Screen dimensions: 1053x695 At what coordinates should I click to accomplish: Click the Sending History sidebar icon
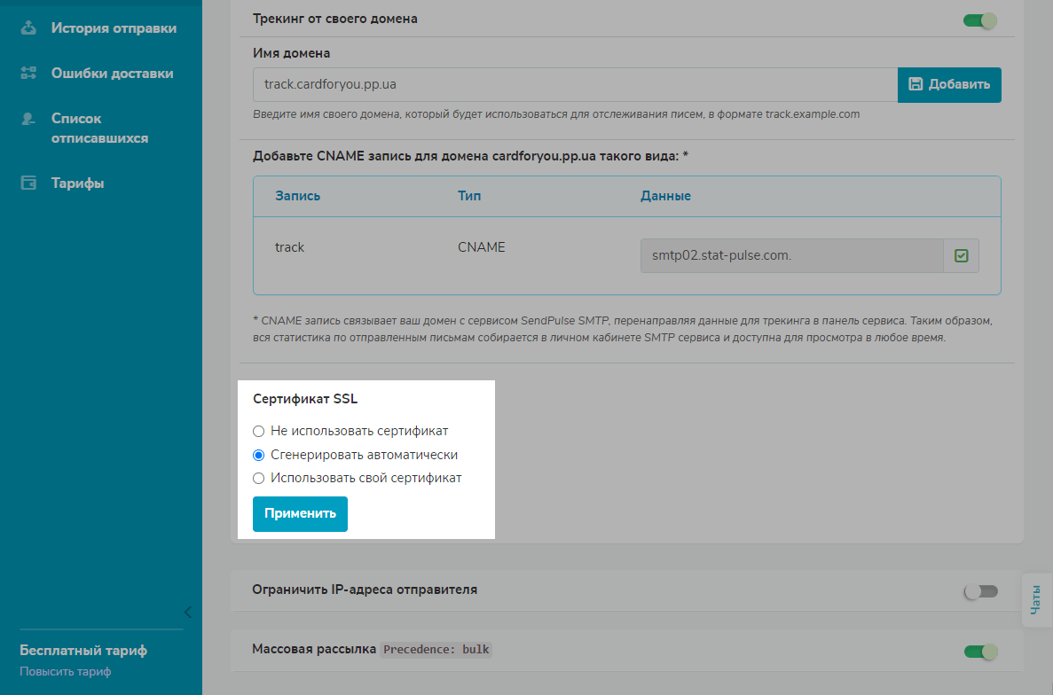coord(28,28)
